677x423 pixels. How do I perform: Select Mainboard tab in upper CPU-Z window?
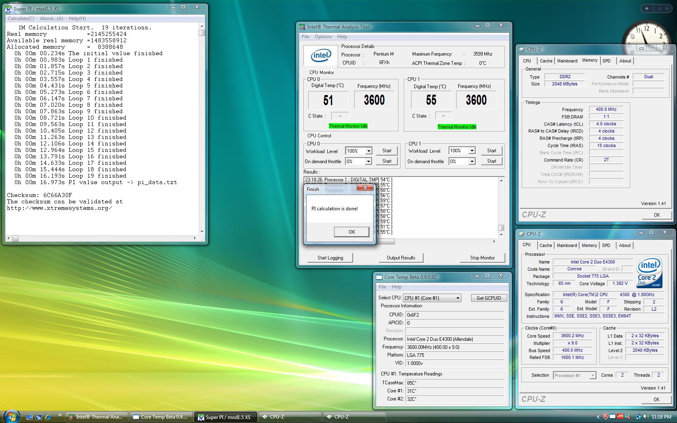[x=567, y=61]
